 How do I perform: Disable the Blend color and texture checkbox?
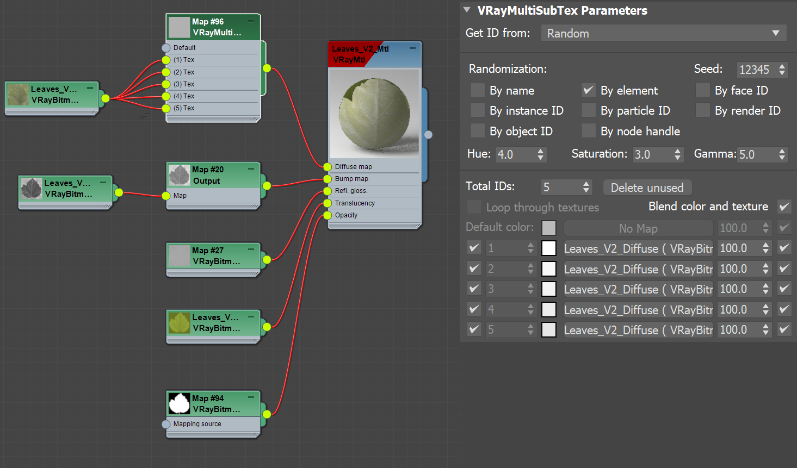click(783, 207)
